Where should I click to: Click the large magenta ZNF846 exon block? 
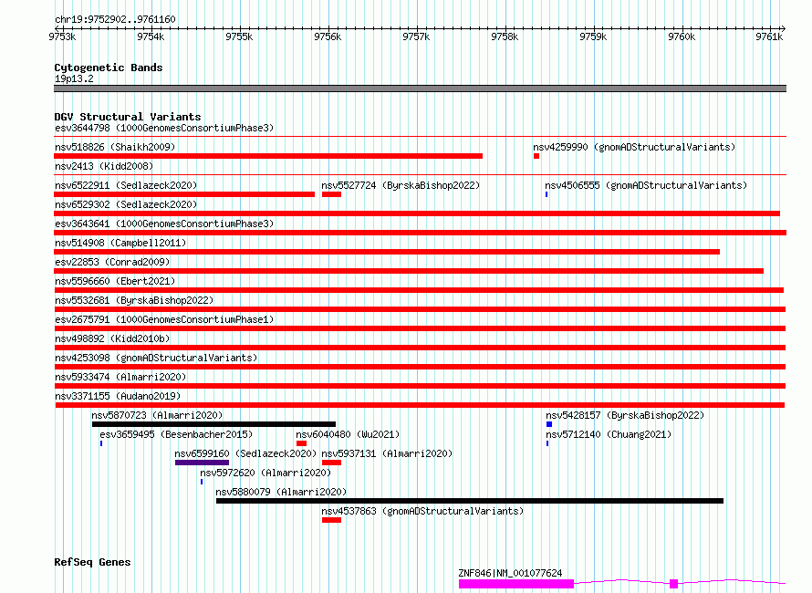click(x=516, y=584)
